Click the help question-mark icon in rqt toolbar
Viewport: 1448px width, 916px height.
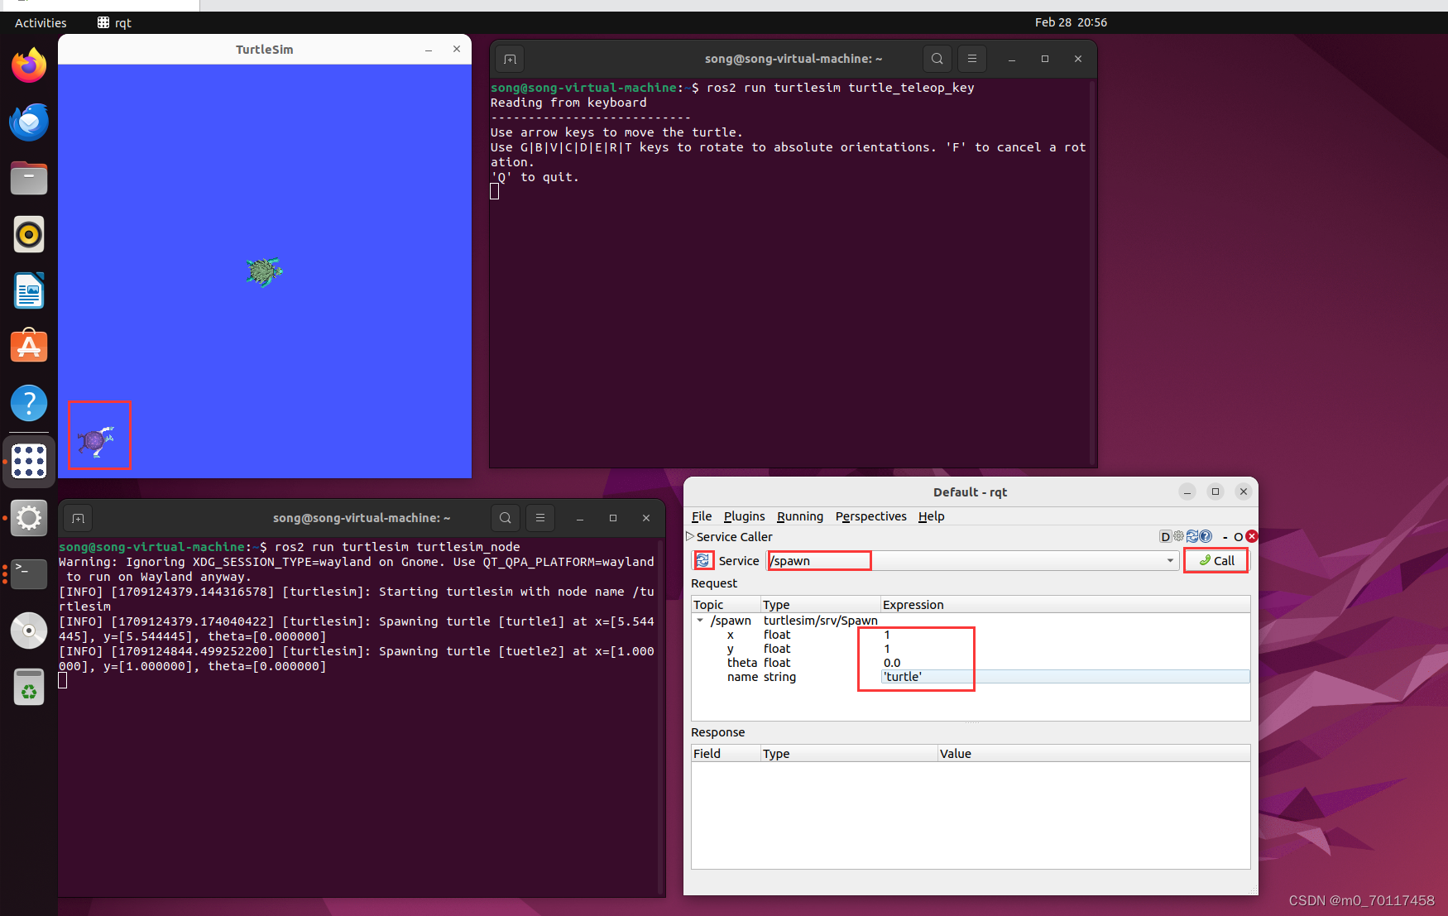[1206, 536]
